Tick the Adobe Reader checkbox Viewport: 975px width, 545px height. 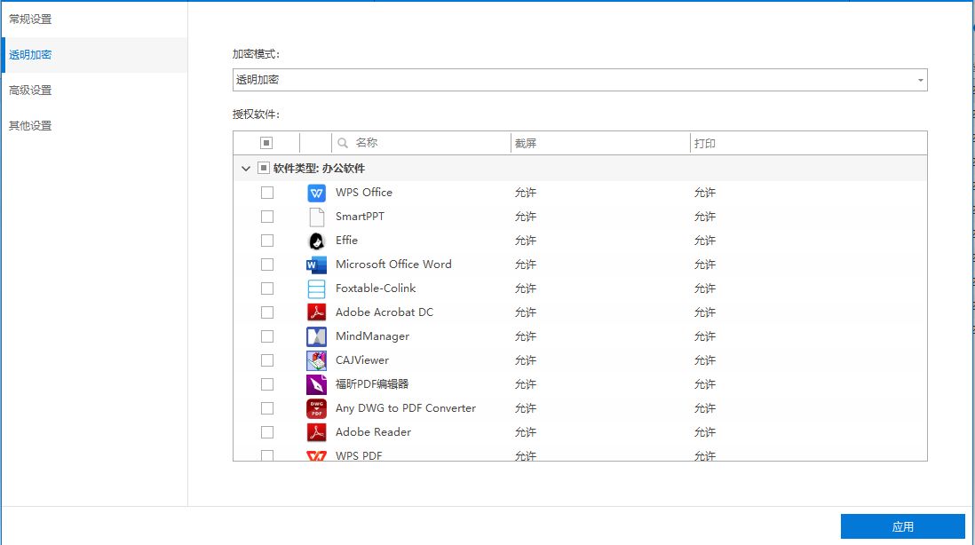coord(267,432)
